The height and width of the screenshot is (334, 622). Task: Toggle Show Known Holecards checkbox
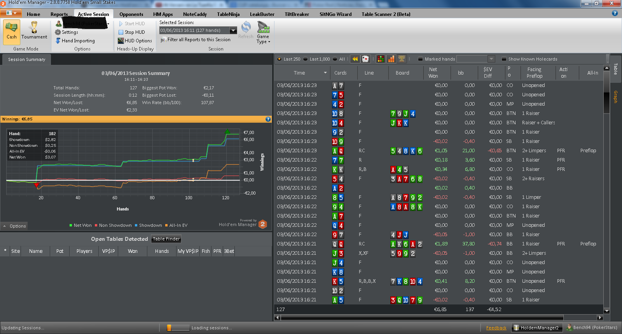504,59
